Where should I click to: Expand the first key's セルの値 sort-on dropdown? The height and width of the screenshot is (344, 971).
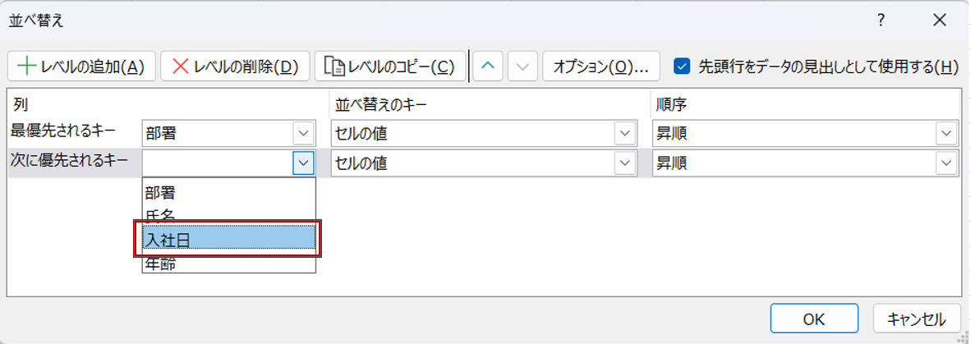[x=626, y=134]
